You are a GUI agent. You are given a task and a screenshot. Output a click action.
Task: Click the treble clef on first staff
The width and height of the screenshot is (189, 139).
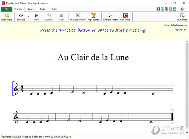tap(16, 89)
